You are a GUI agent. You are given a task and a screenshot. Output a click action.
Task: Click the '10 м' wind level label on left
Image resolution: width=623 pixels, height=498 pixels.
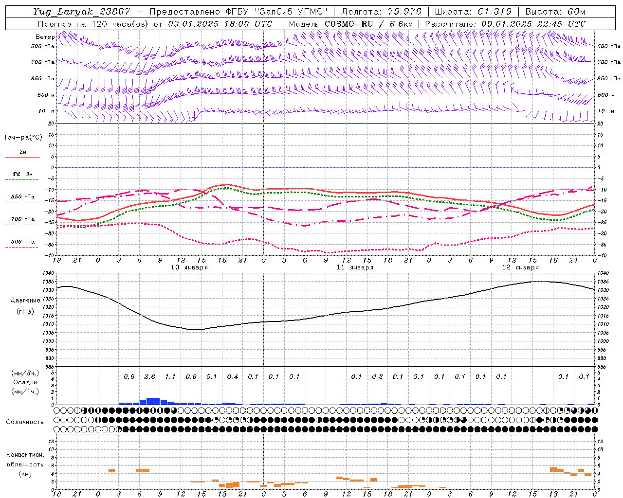tap(47, 111)
